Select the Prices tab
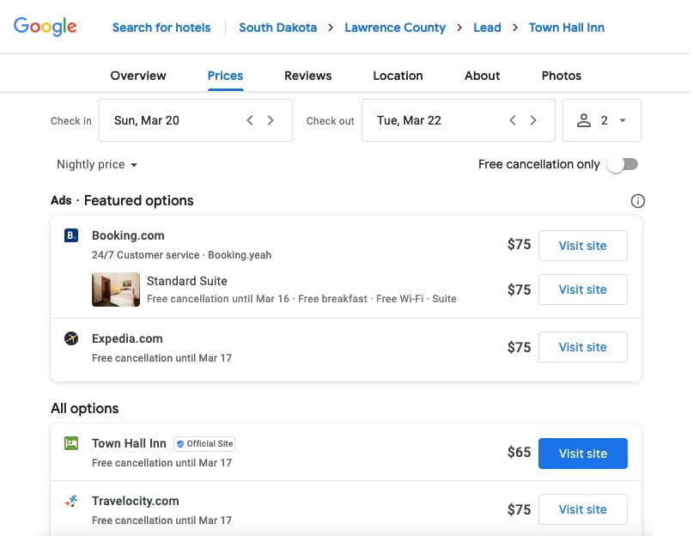Image resolution: width=693 pixels, height=536 pixels. click(x=225, y=76)
